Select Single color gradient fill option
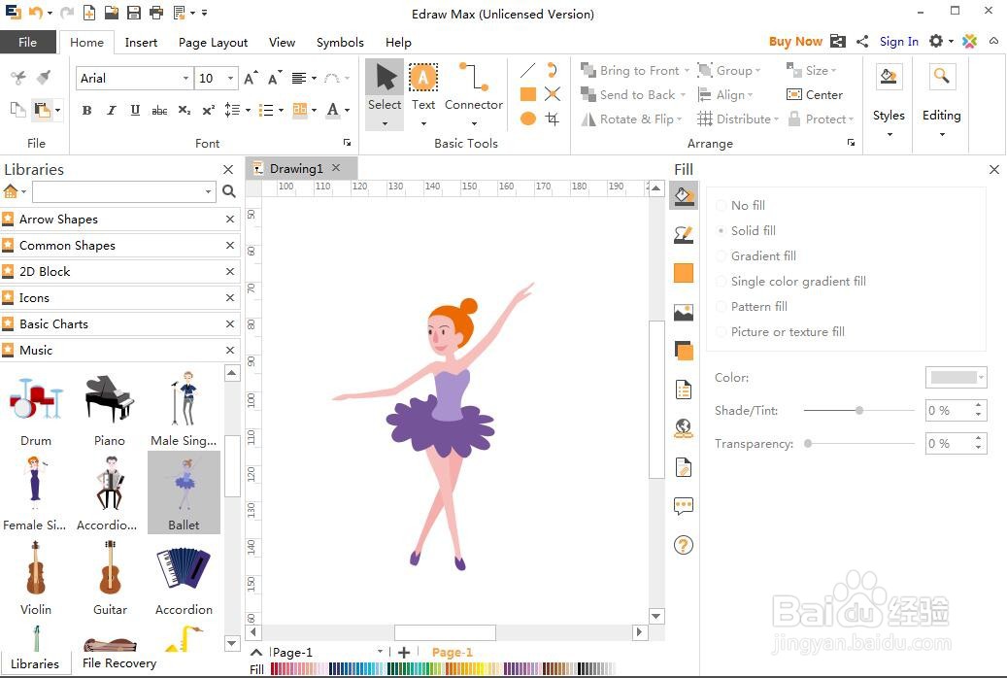The width and height of the screenshot is (1007, 678). 790,282
